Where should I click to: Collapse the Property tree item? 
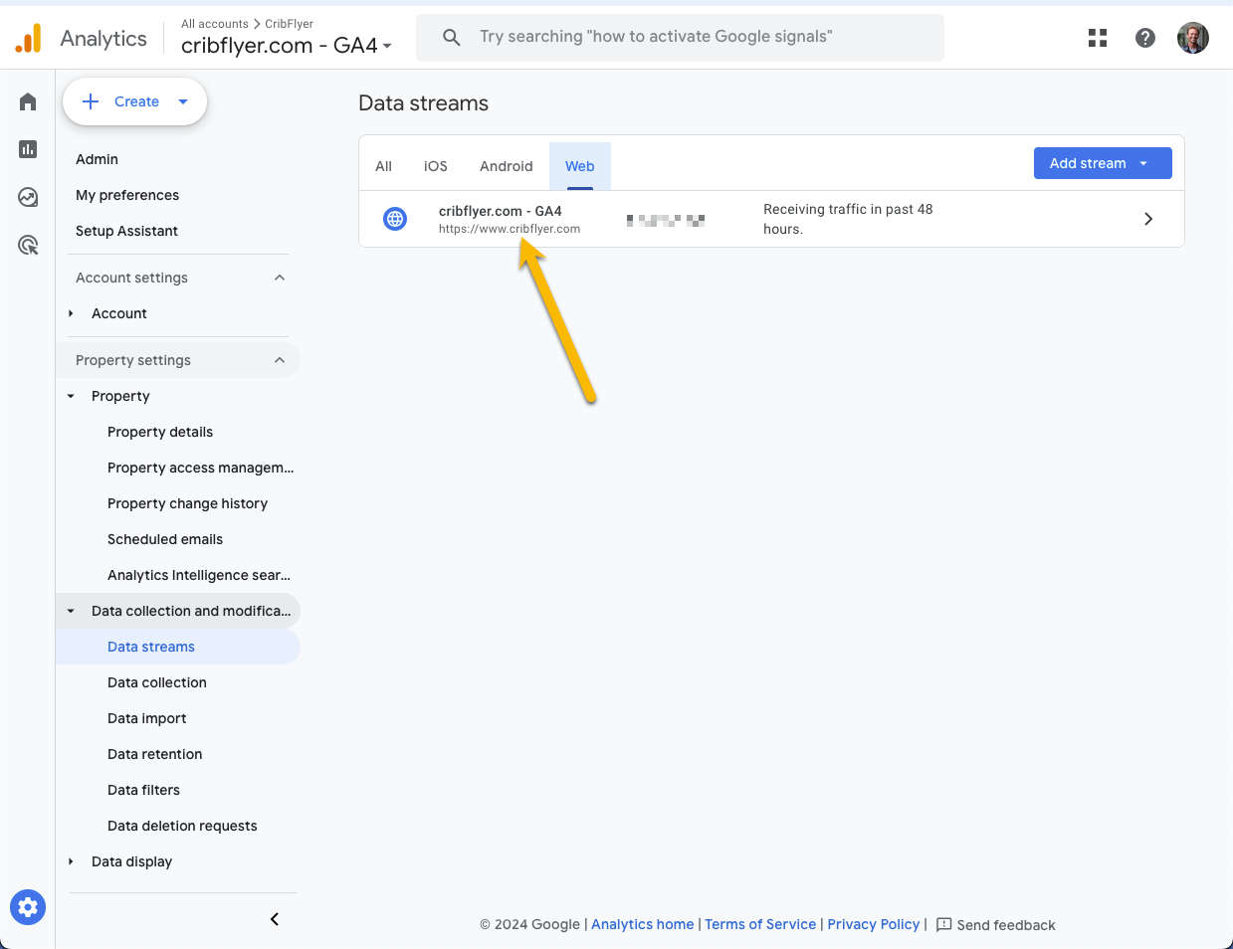point(71,396)
